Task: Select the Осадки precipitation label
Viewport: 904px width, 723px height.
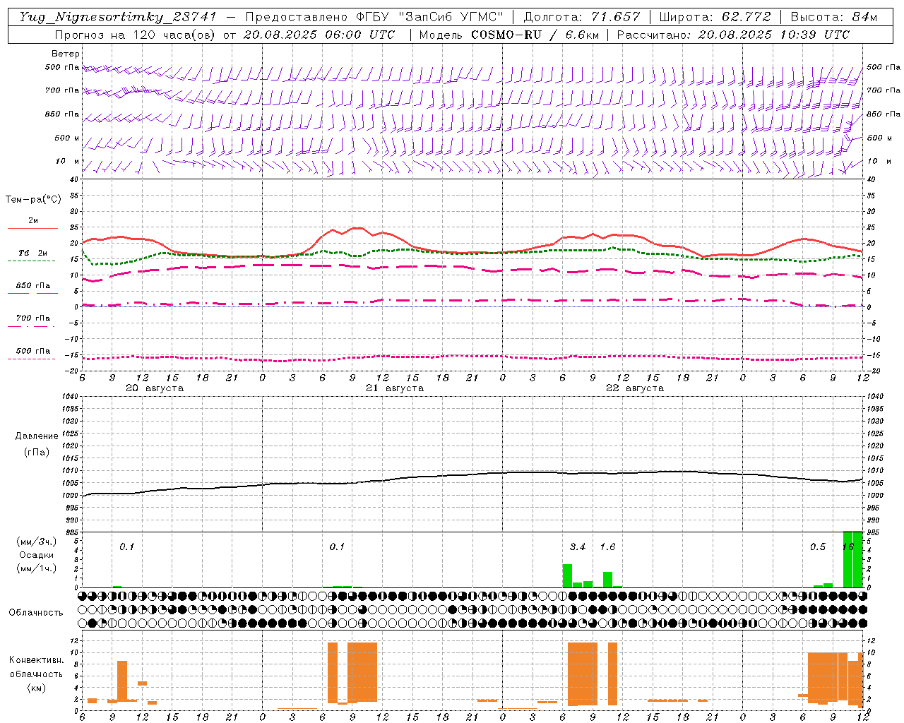Action: pos(37,555)
